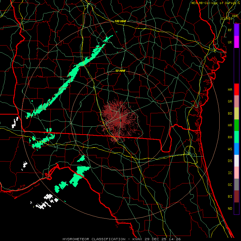The width and height of the screenshot is (241, 241).
Task: Click the mint green RA legend swatch
Action: pyautogui.click(x=236, y=137)
